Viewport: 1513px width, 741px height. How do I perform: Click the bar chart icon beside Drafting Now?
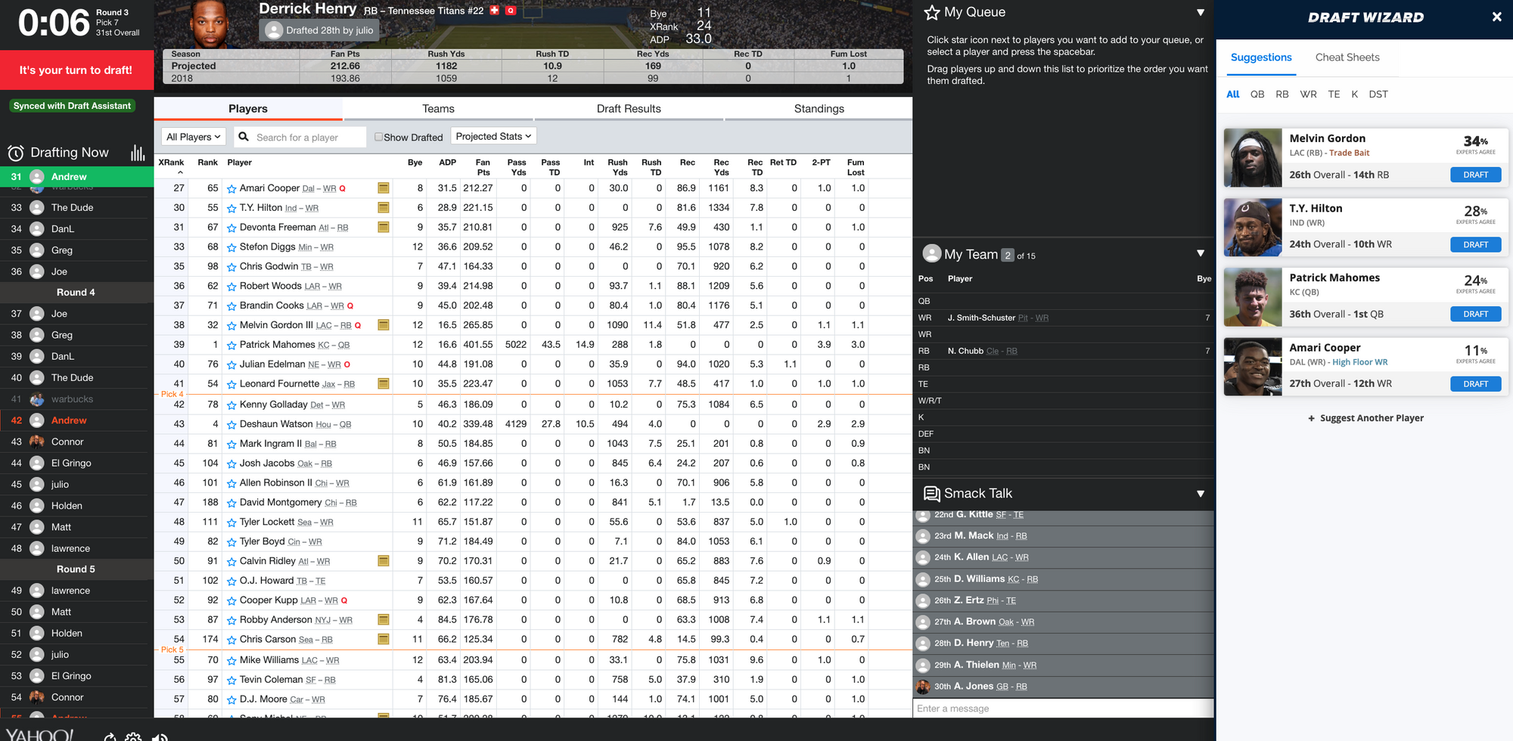(138, 153)
